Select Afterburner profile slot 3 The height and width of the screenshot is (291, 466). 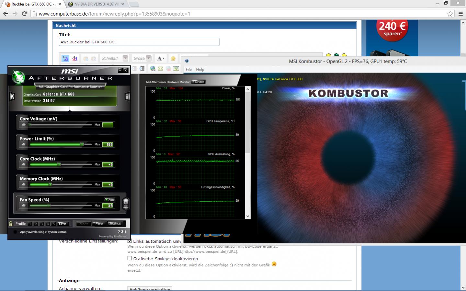point(42,224)
